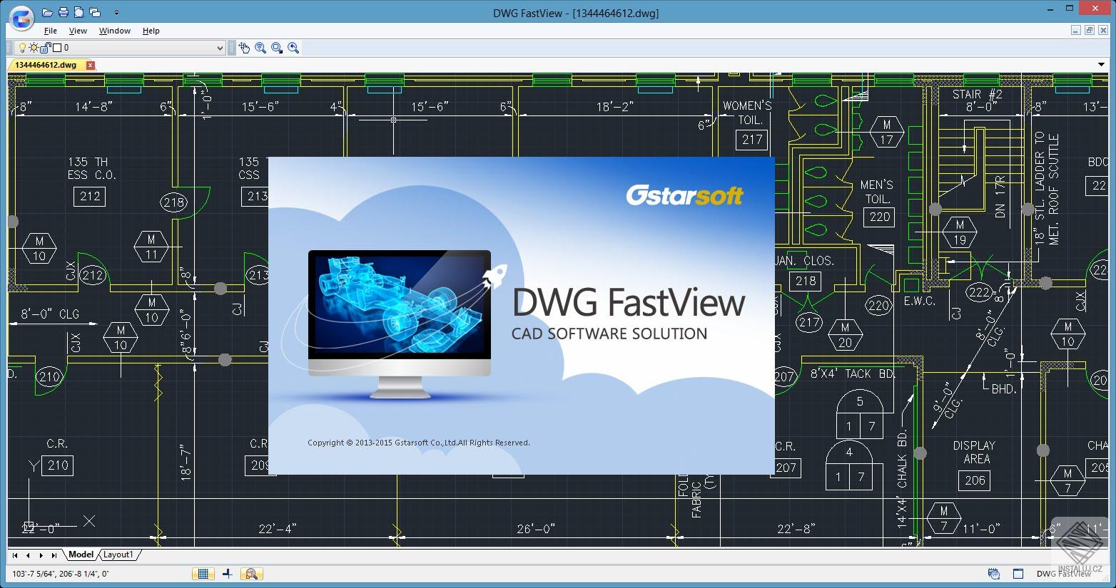
Task: Click the Zoom Previous icon
Action: [293, 48]
